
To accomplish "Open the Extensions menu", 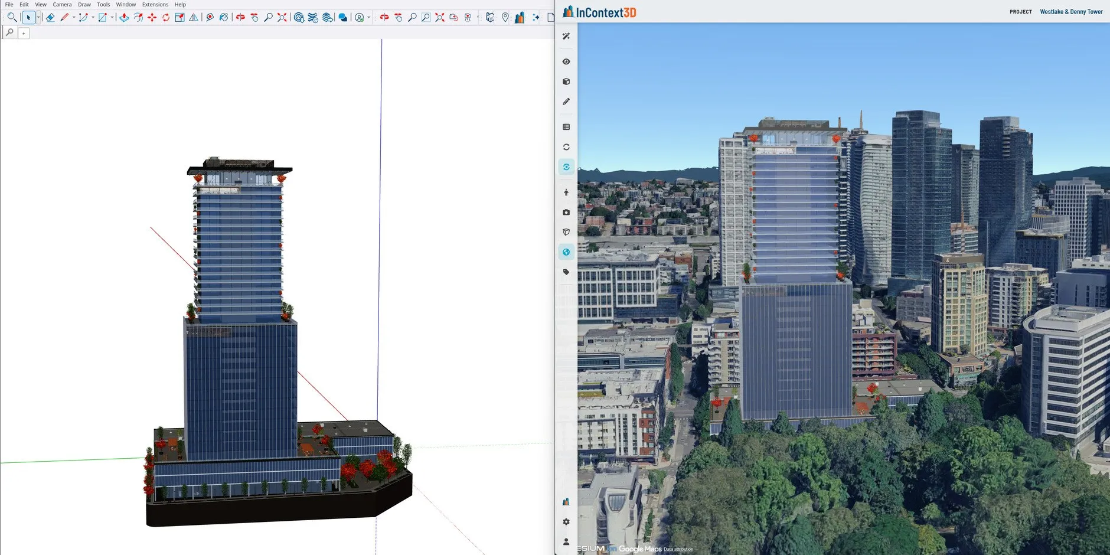I will coord(155,4).
